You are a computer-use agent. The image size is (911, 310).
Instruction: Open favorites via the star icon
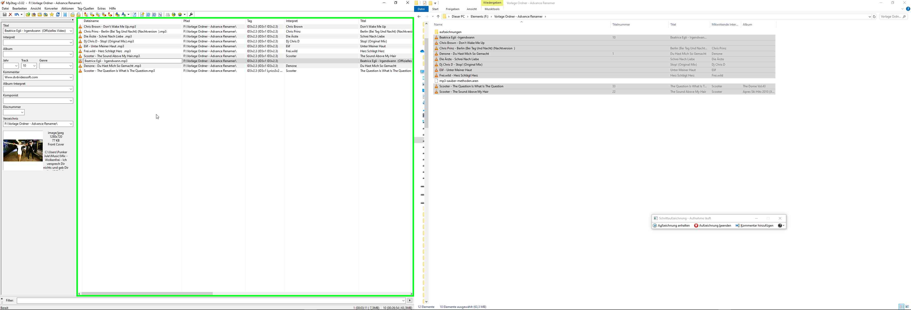coord(52,14)
